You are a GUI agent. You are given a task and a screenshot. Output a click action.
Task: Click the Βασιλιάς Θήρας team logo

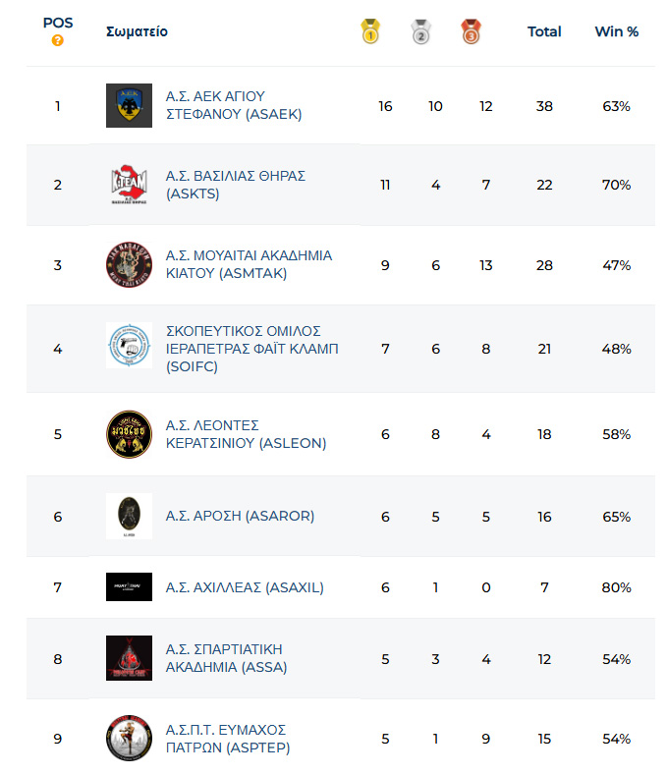[x=129, y=185]
